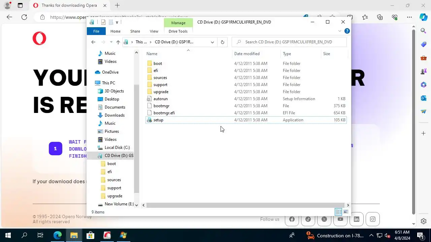The image size is (431, 242).
Task: Open Windows Start menu
Action: 8,235
